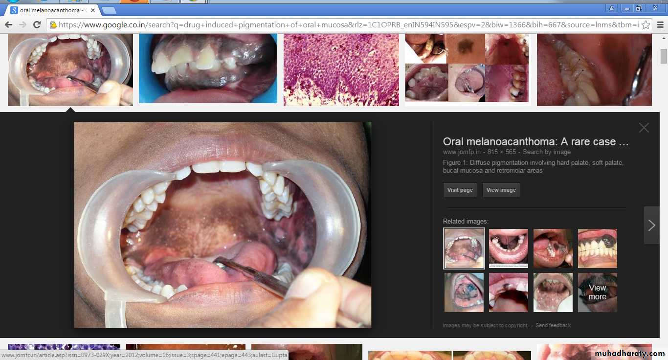Open a new browser tab

109,10
